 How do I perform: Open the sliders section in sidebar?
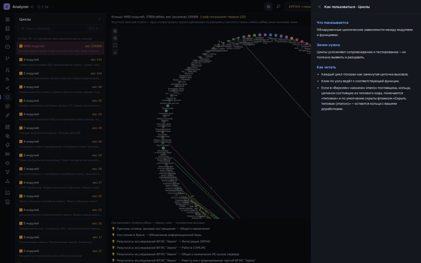(x=7, y=127)
